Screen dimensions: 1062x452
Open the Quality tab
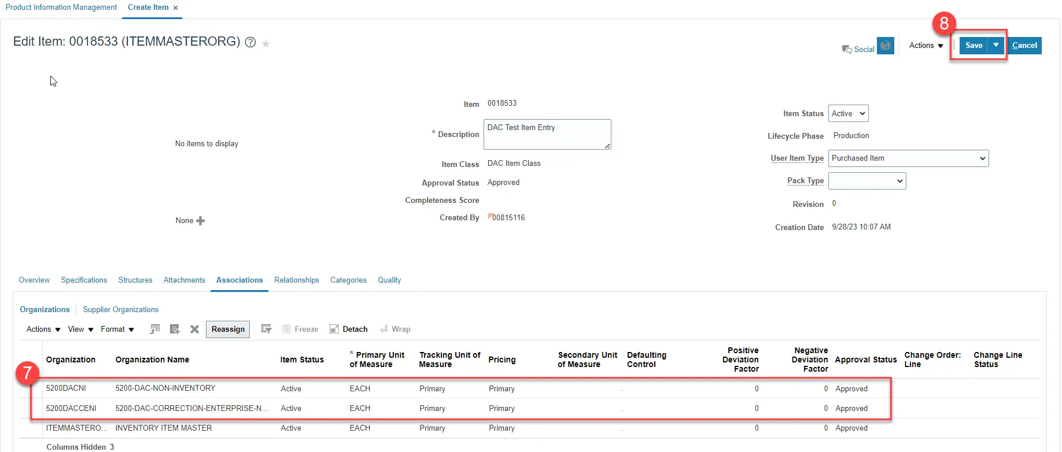pyautogui.click(x=389, y=280)
